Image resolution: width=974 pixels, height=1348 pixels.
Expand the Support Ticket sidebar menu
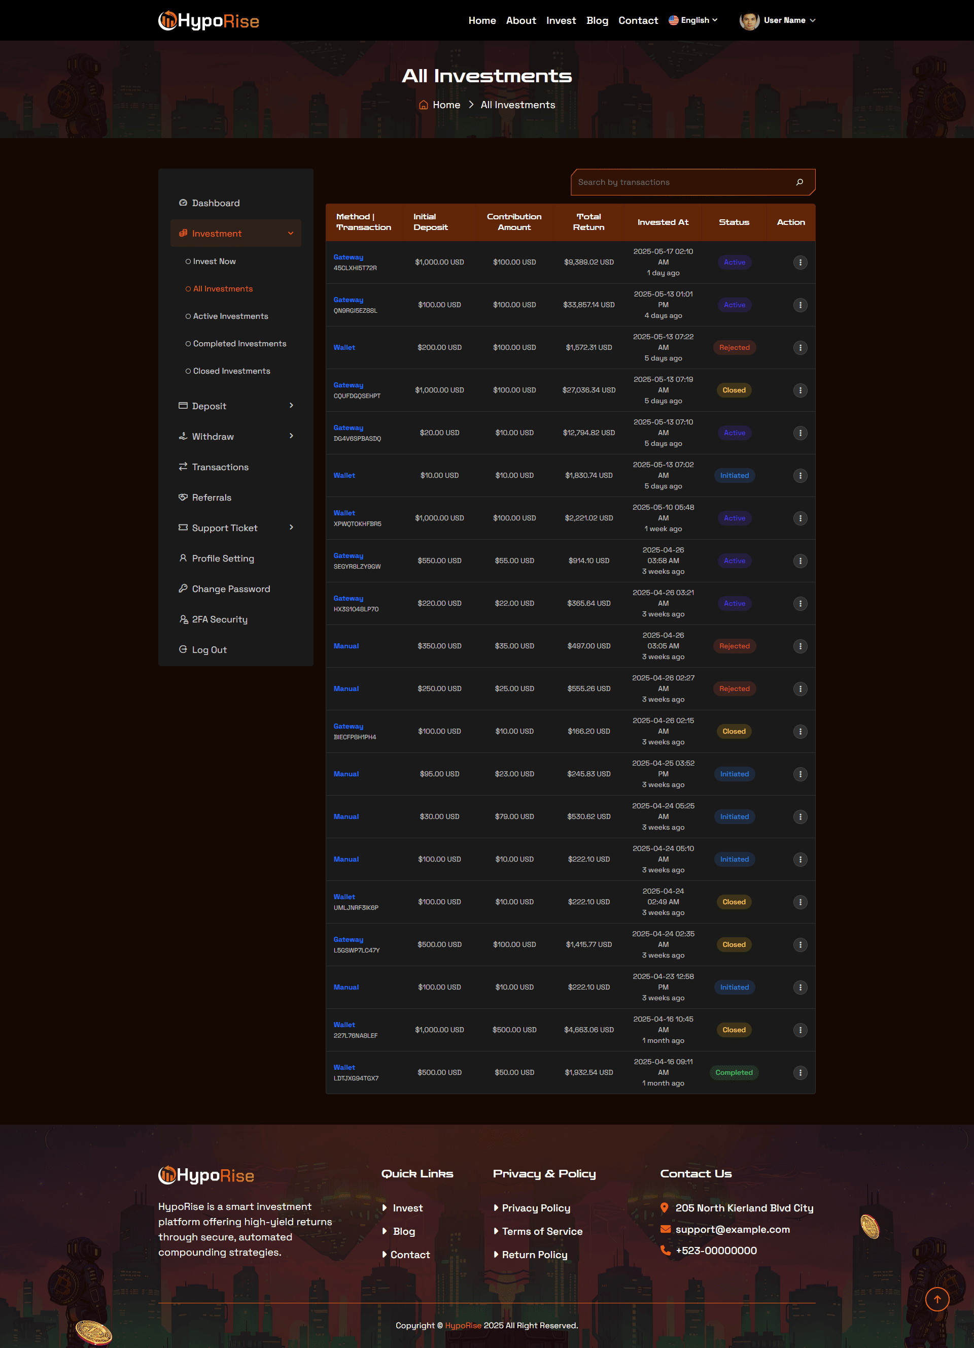[236, 528]
